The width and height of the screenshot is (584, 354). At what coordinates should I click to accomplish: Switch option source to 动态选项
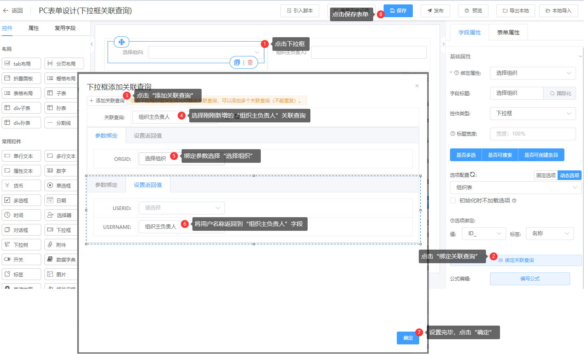tap(570, 175)
